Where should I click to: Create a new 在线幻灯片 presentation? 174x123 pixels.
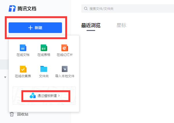click(x=65, y=50)
